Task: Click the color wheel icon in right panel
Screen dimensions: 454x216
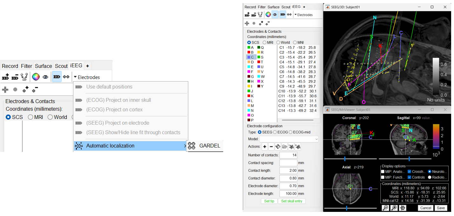Action: (268, 15)
